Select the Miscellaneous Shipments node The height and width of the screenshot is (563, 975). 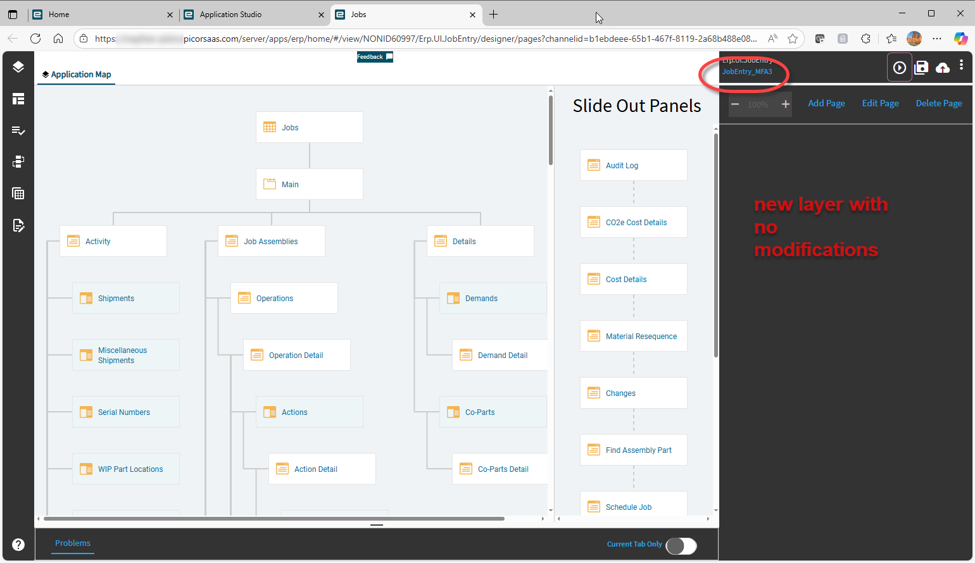126,355
